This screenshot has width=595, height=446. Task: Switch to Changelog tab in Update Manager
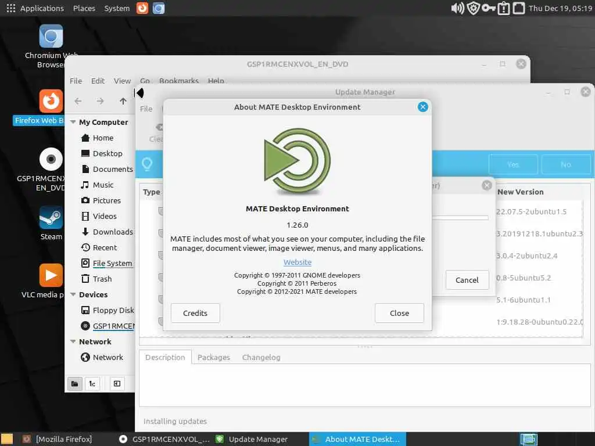coord(261,357)
